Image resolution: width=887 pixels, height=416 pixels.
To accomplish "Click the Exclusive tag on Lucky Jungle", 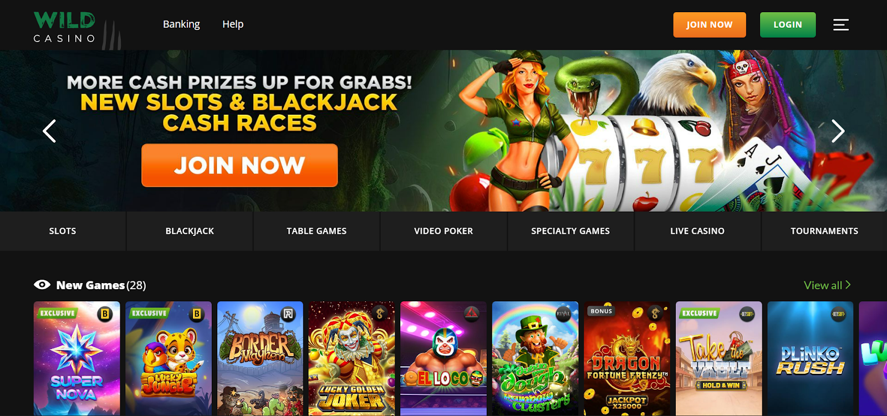I will 149,313.
